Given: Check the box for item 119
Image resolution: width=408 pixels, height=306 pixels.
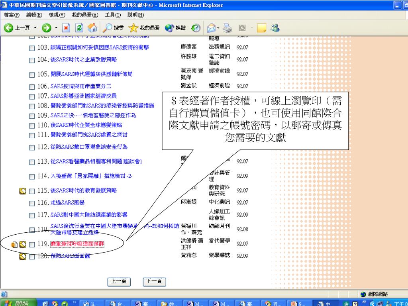Looking at the screenshot, I should point(32,245).
